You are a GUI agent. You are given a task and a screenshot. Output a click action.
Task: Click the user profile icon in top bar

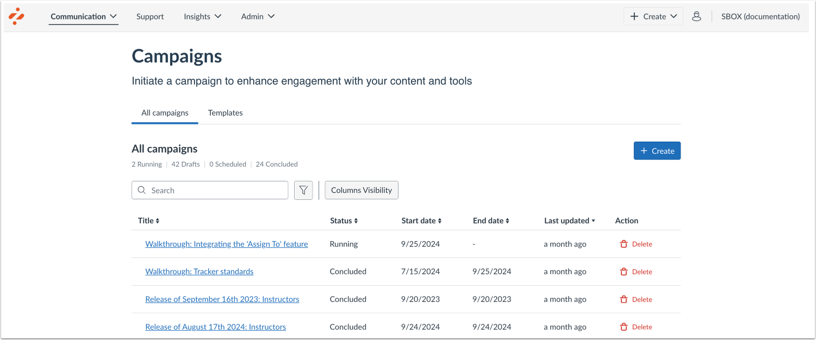(x=696, y=16)
